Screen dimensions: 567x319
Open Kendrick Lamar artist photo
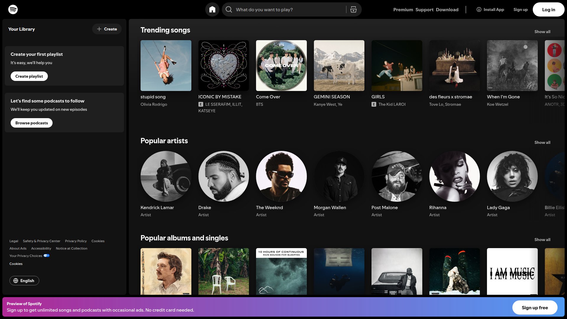point(166,176)
